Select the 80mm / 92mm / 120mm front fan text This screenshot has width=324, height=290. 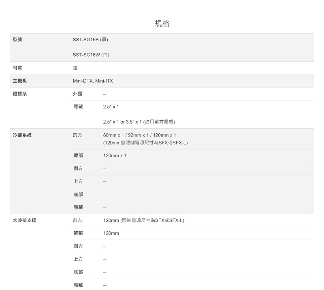[140, 135]
